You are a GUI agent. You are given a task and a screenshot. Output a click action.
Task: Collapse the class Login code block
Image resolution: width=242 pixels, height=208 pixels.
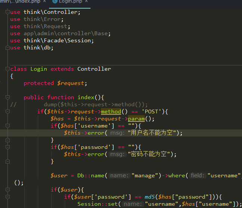point(8,69)
